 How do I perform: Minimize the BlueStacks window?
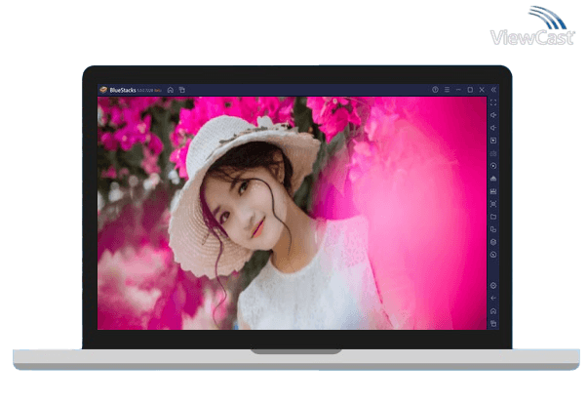pos(458,90)
